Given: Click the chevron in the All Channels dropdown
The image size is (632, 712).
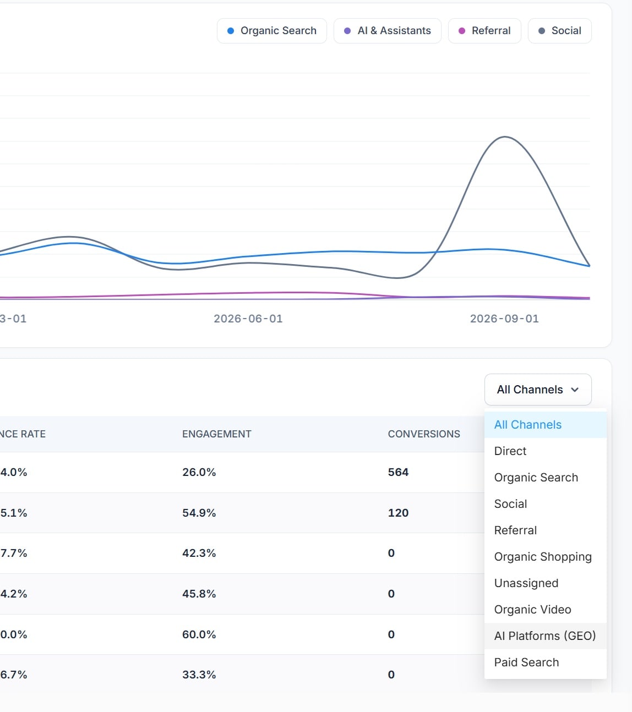Looking at the screenshot, I should click(x=575, y=390).
